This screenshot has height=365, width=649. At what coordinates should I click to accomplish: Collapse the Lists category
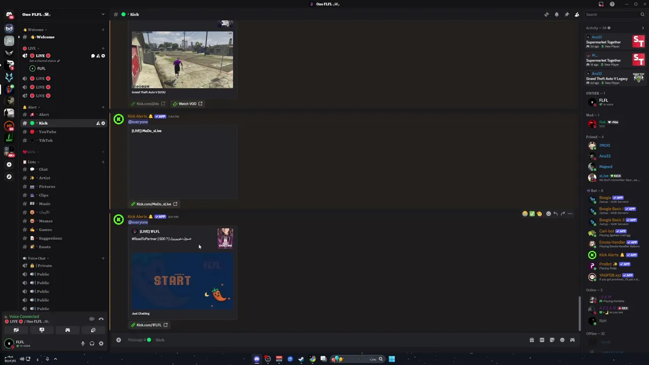pos(31,162)
